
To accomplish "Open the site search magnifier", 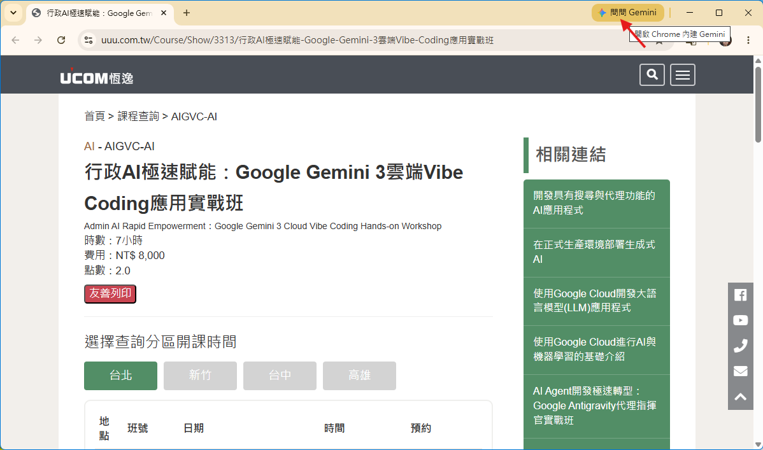I will pyautogui.click(x=652, y=74).
